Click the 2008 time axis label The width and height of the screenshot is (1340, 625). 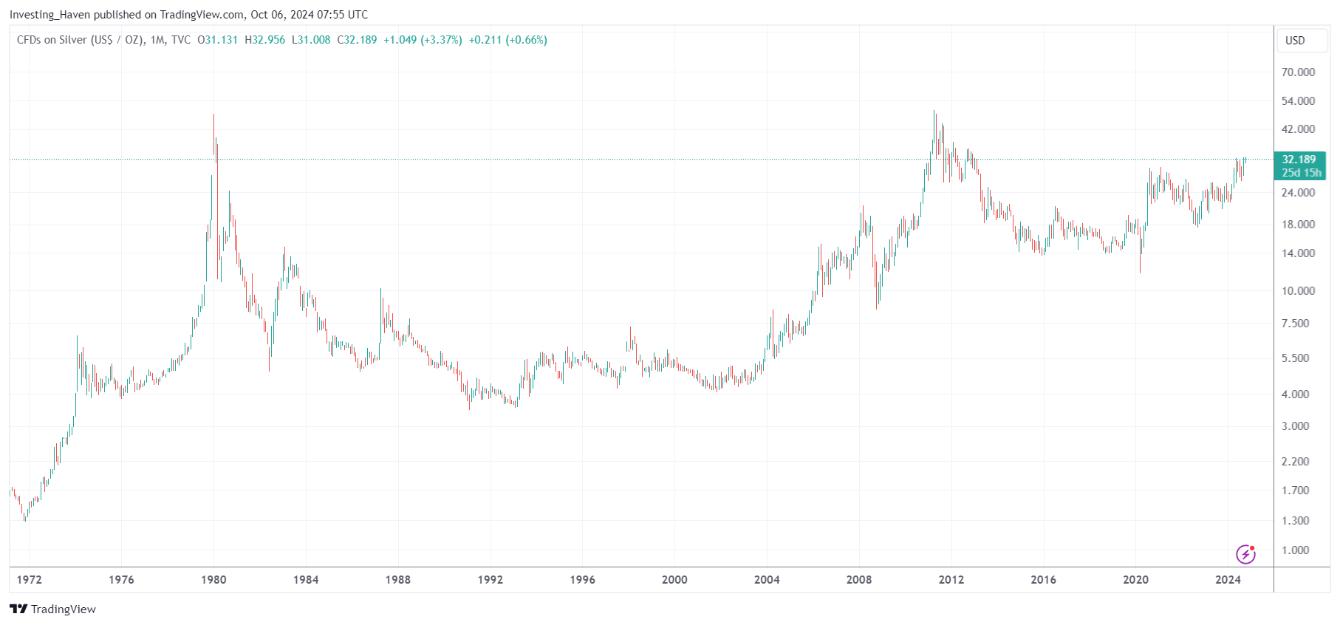point(859,580)
